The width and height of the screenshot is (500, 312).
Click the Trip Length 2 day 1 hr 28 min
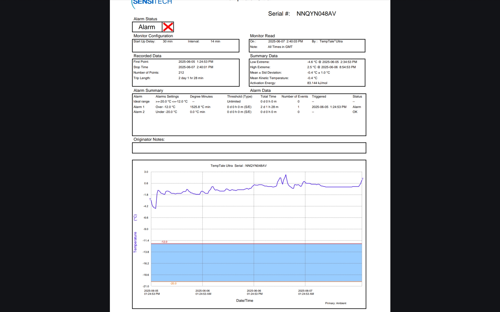click(191, 78)
